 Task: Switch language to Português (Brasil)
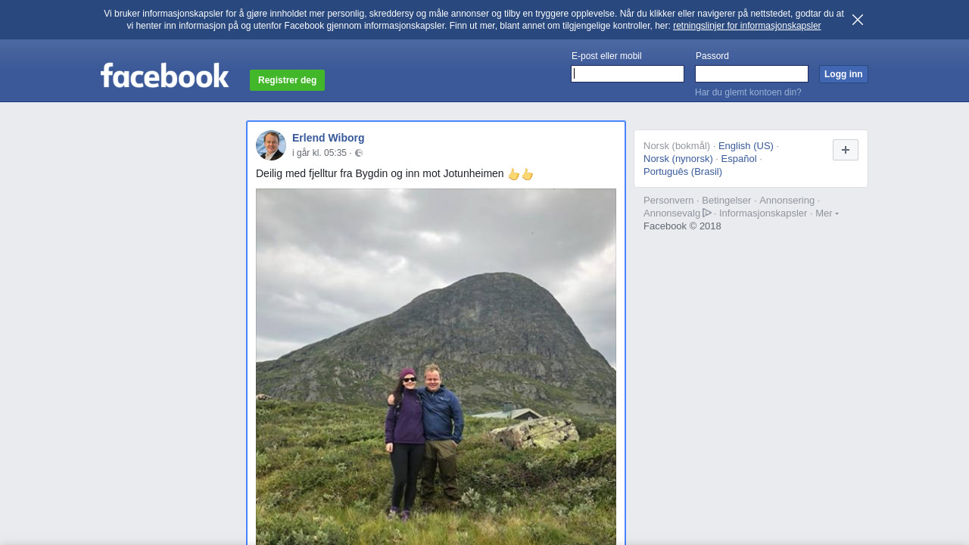(683, 171)
